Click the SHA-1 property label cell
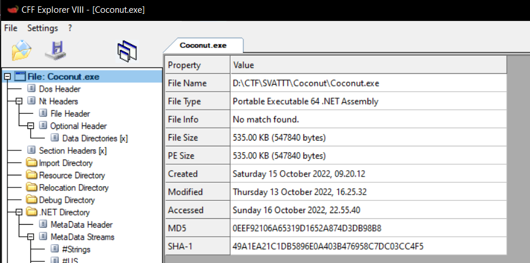 point(198,247)
